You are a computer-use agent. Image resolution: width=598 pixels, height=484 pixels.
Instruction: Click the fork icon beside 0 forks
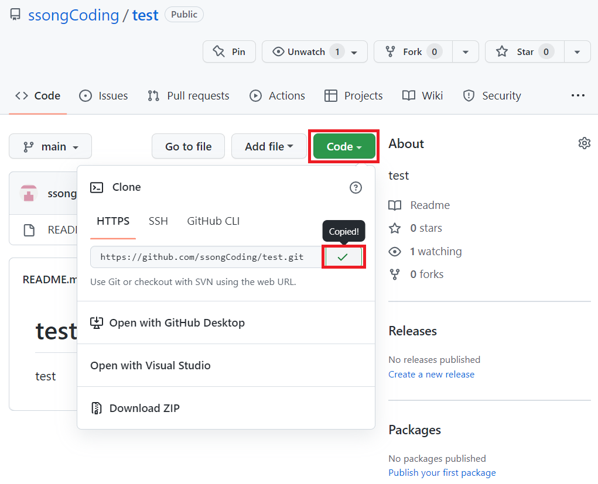[x=395, y=274]
